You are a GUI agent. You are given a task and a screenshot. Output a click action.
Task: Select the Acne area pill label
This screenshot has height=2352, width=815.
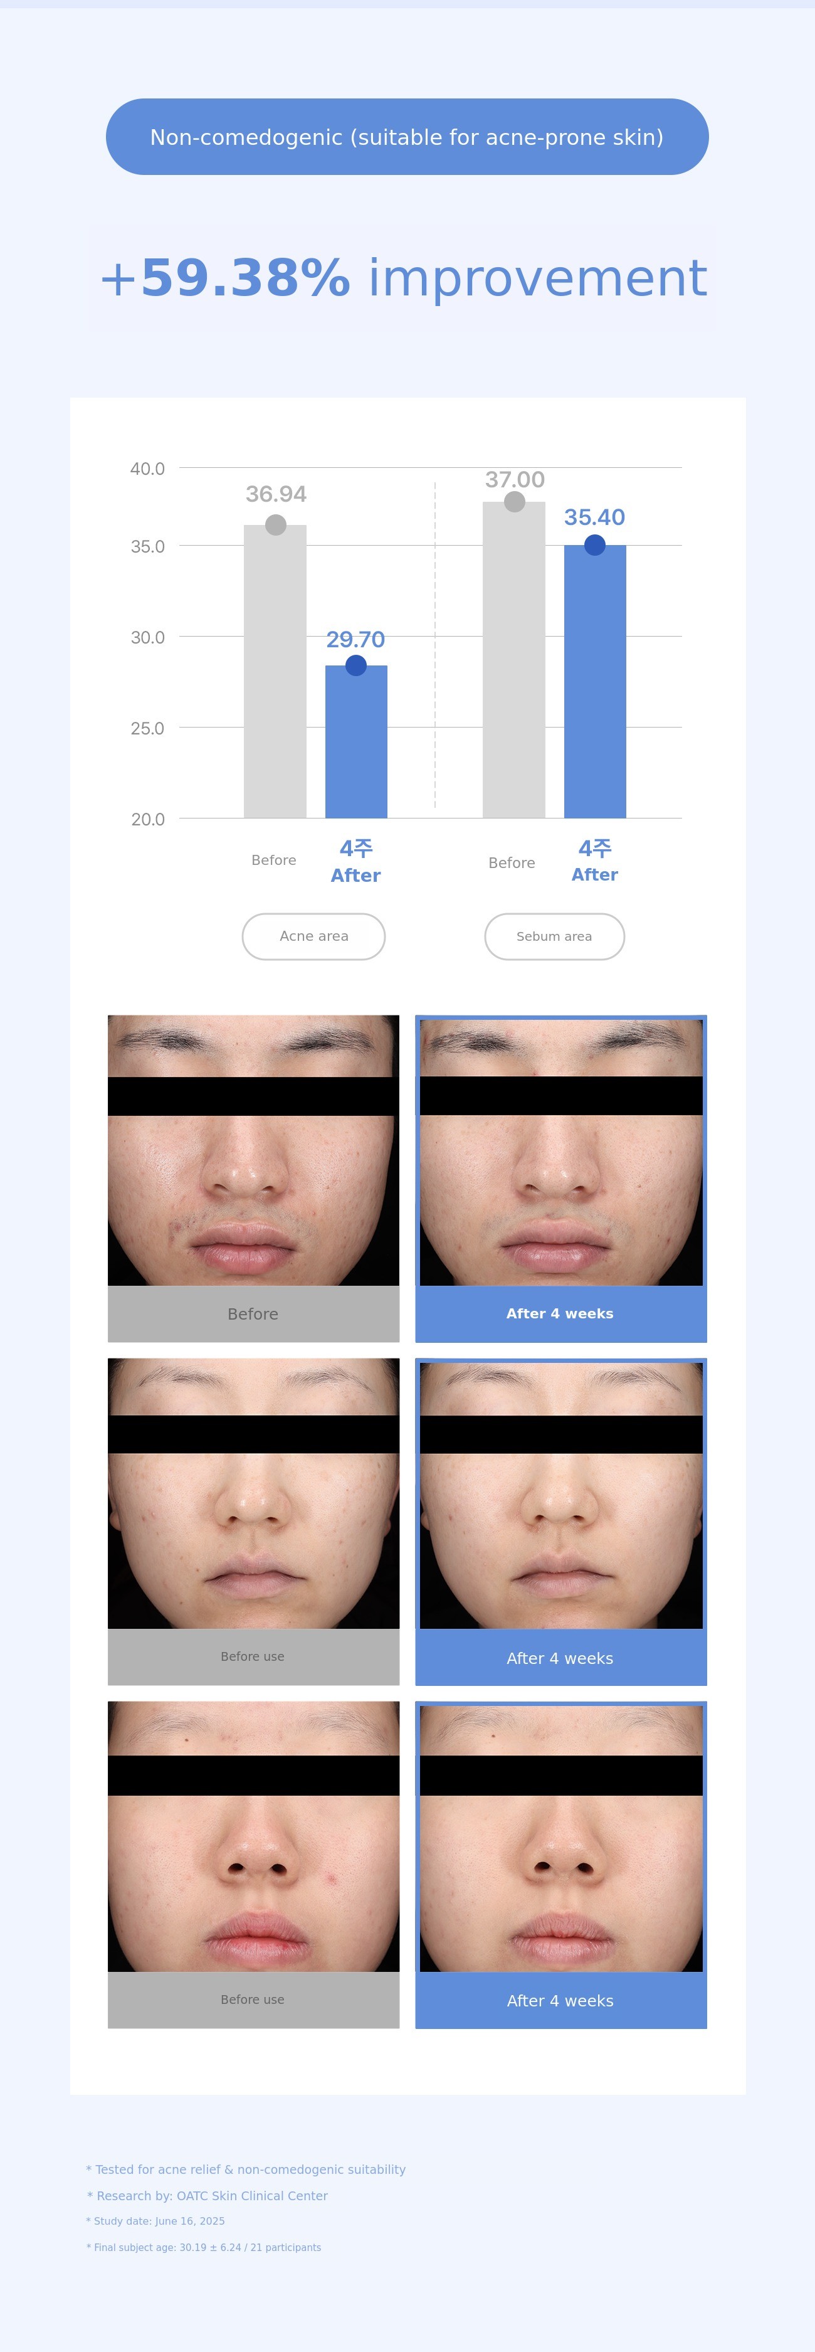(313, 936)
